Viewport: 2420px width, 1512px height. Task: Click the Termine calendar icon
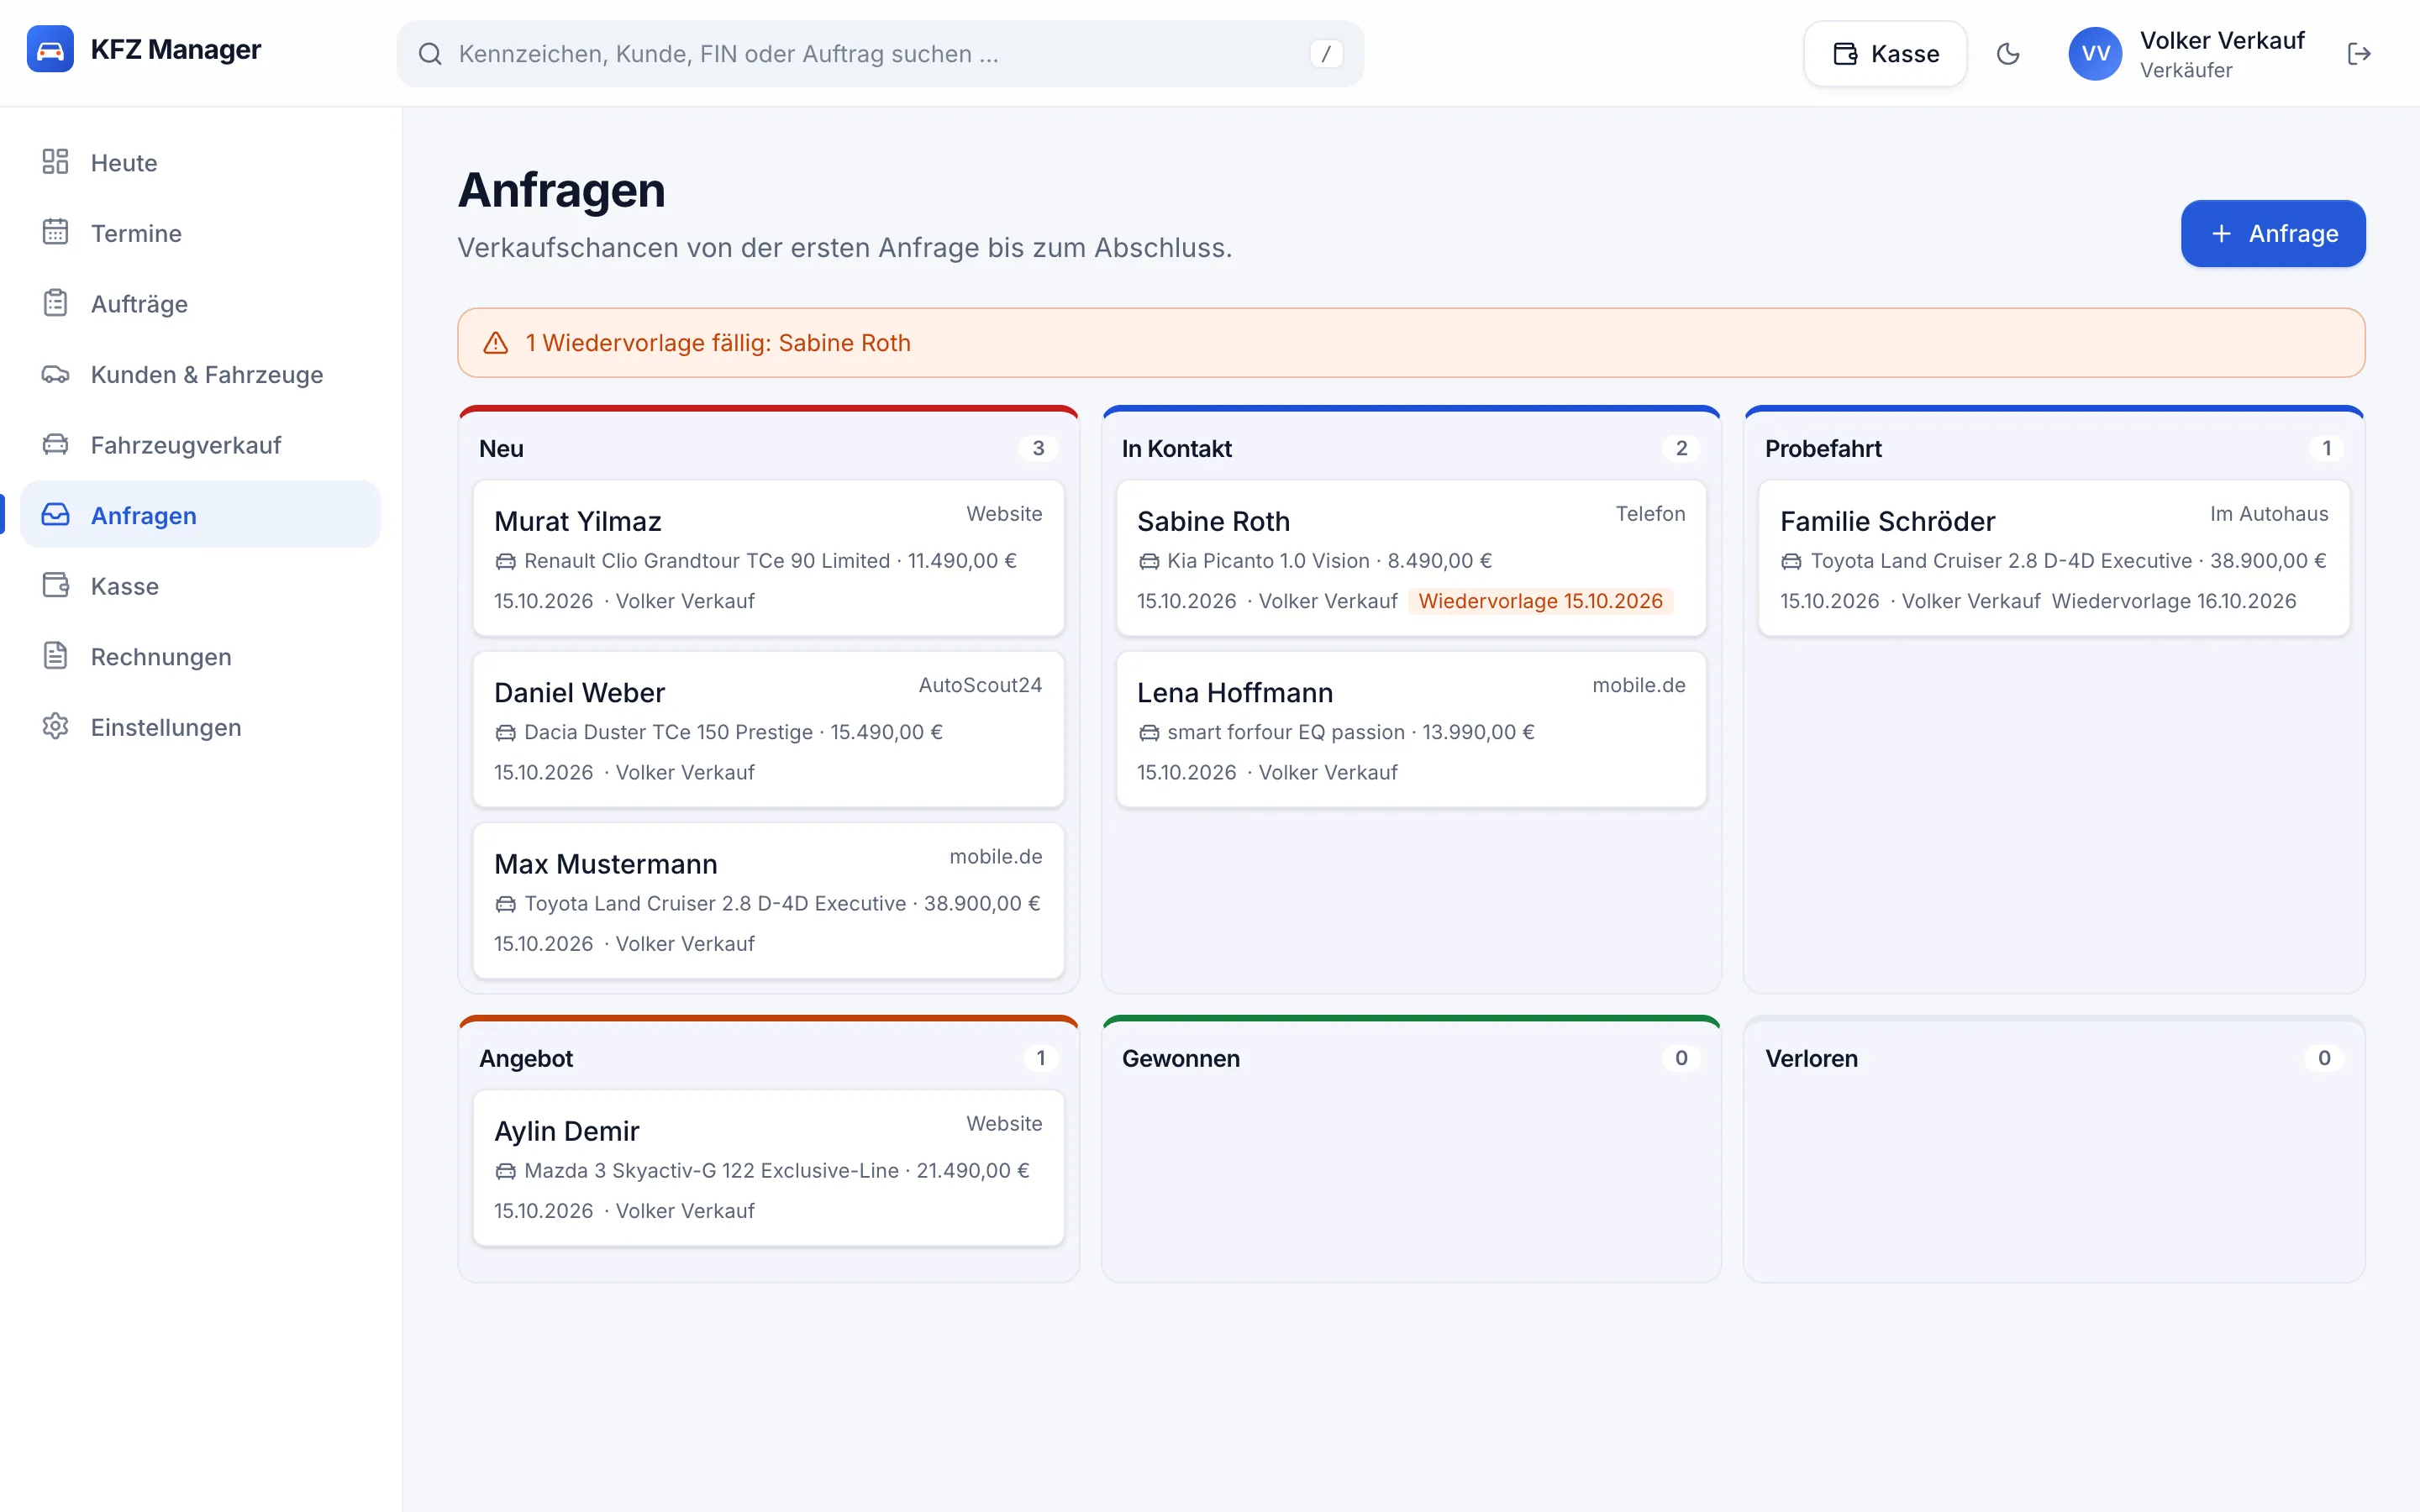(55, 232)
